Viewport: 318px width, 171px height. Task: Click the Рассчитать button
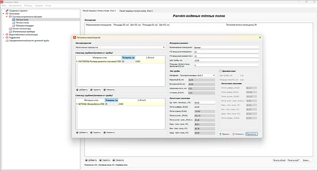[x=252, y=134]
